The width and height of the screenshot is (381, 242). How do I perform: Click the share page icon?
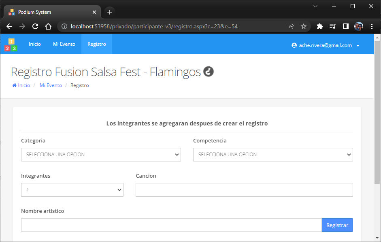pos(291,26)
